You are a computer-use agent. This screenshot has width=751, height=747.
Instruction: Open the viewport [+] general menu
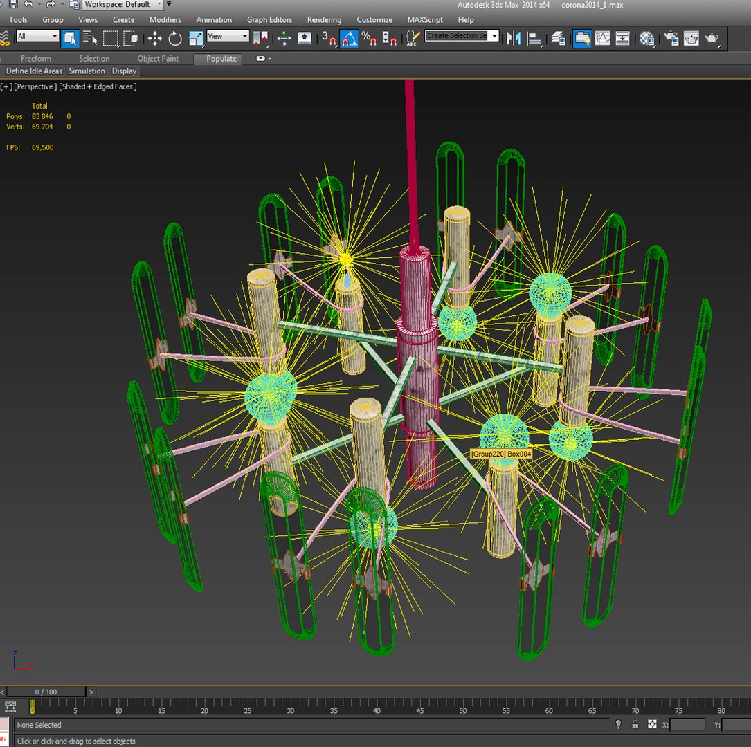point(6,86)
